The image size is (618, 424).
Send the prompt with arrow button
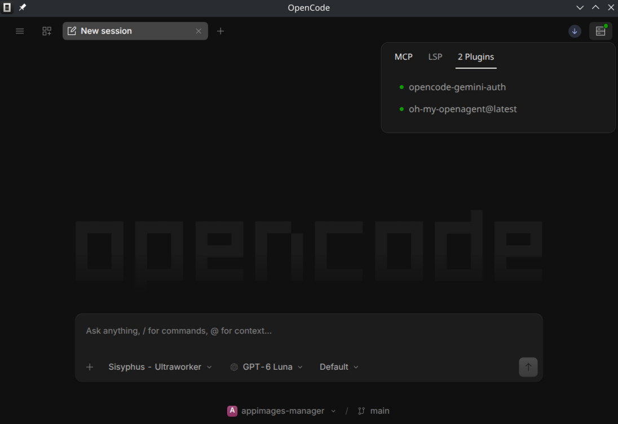tap(528, 367)
